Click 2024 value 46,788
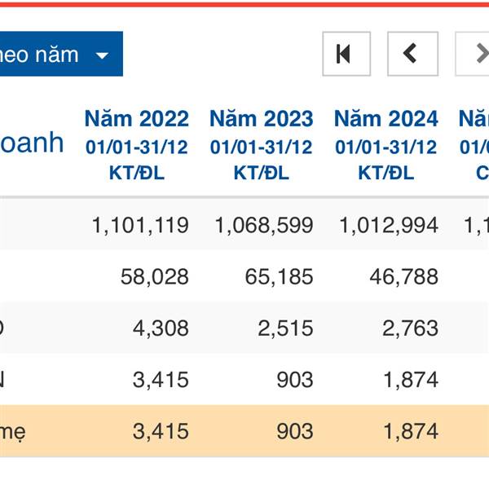The height and width of the screenshot is (489, 489). pos(403,277)
